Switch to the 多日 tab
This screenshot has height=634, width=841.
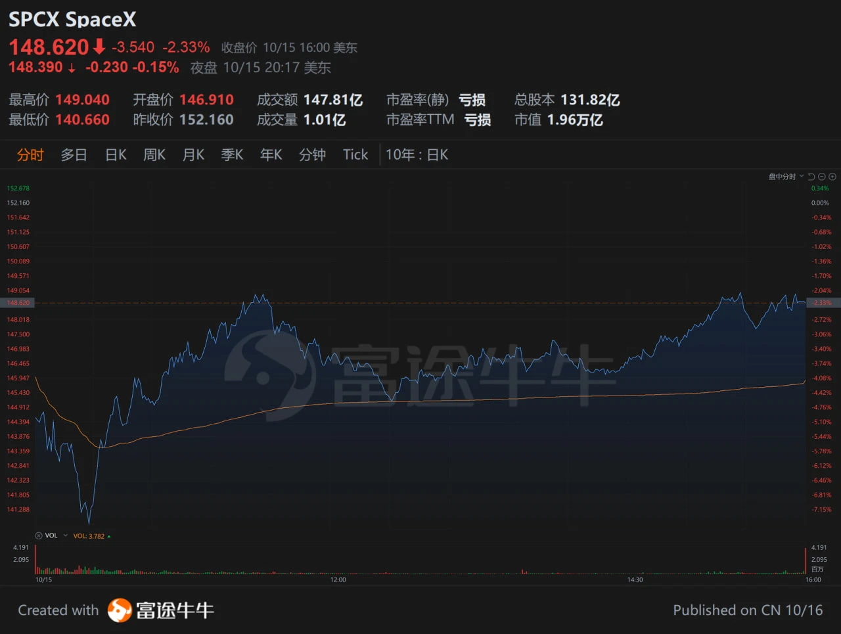(x=74, y=155)
